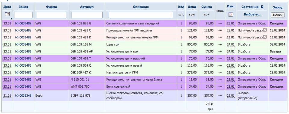Cancel status on row 06H 103 483 C
Viewport: 289px width, 114px height.
pyautogui.click(x=265, y=30)
